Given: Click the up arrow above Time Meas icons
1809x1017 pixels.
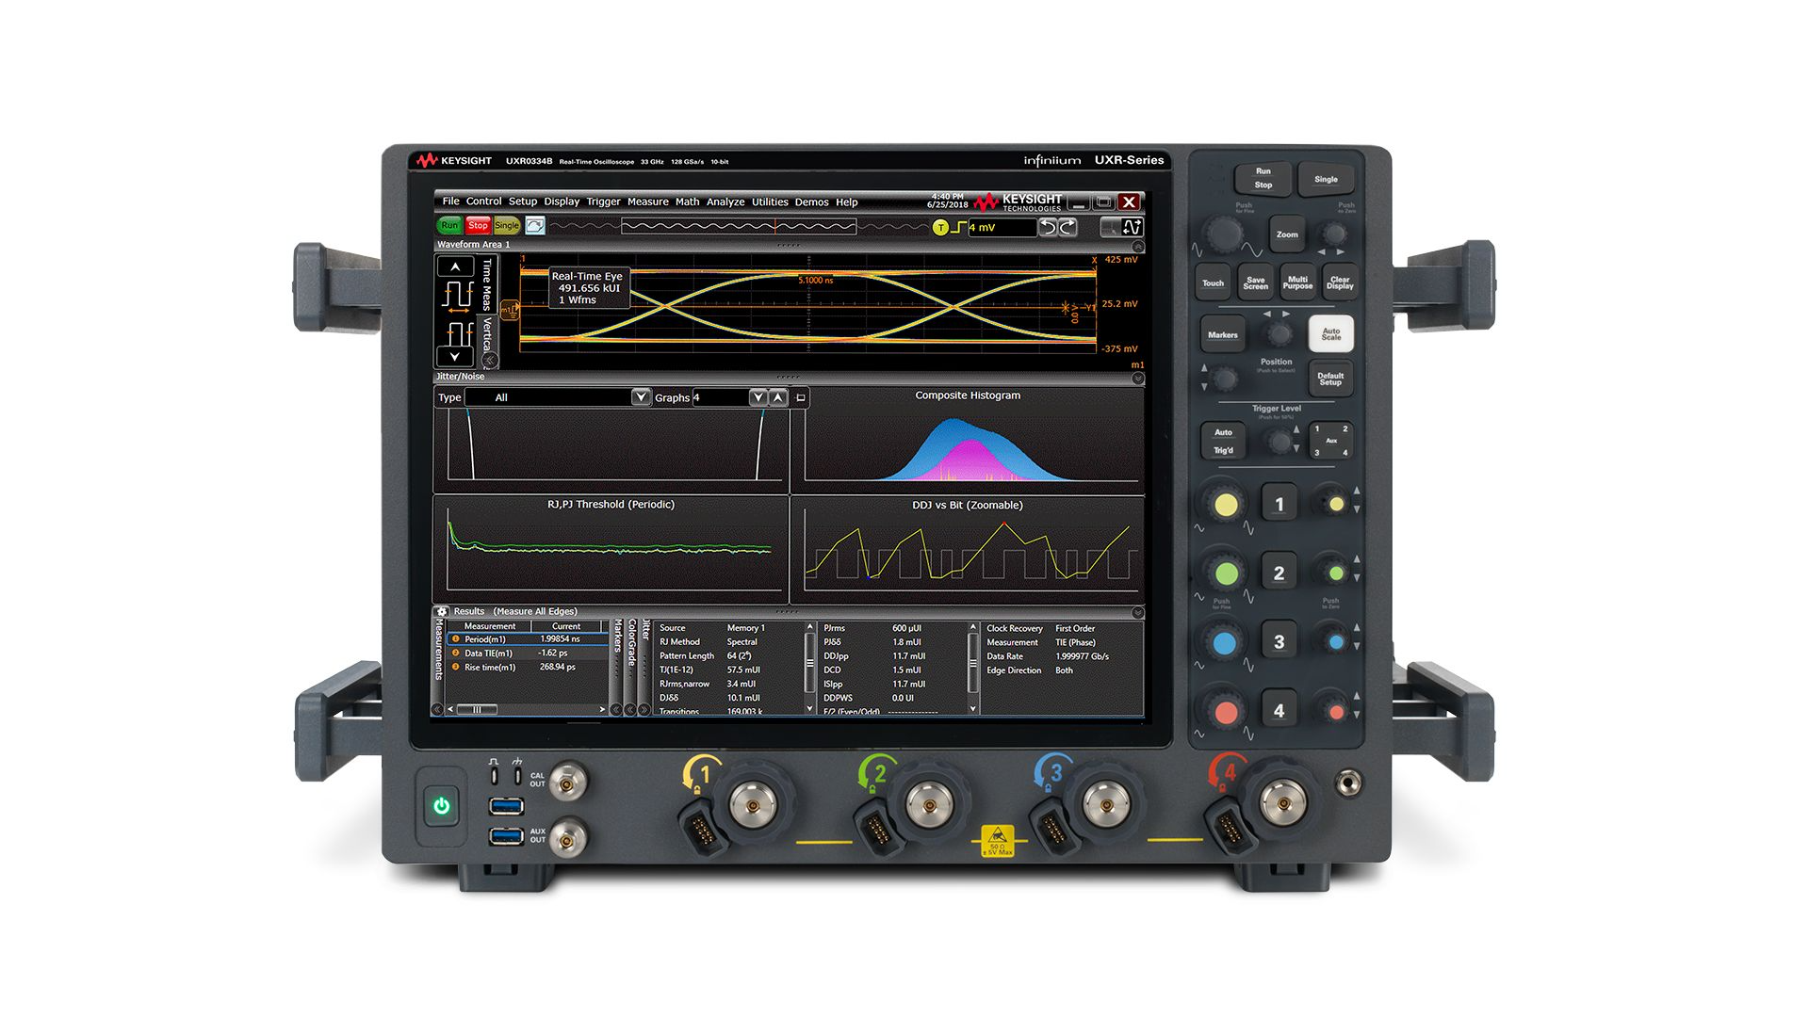Looking at the screenshot, I should [x=455, y=266].
